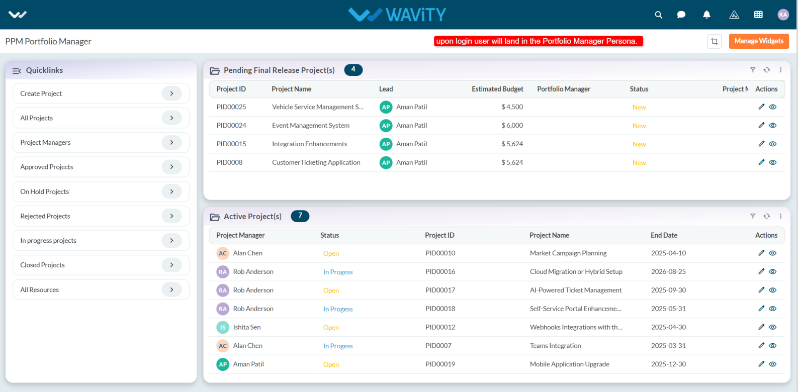View Market Campaign Planning eye icon
Image resolution: width=798 pixels, height=392 pixels.
coord(773,253)
